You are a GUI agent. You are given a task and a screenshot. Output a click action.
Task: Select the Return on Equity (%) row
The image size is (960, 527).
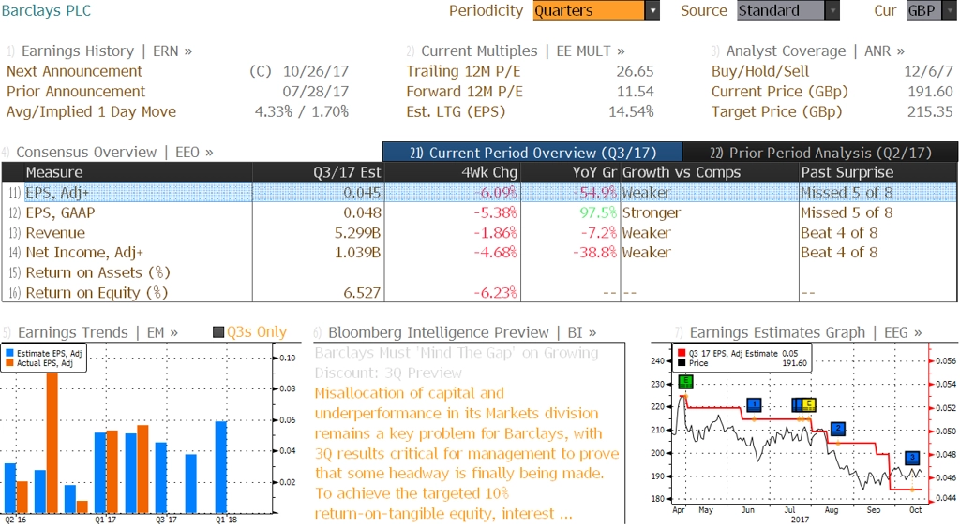479,293
